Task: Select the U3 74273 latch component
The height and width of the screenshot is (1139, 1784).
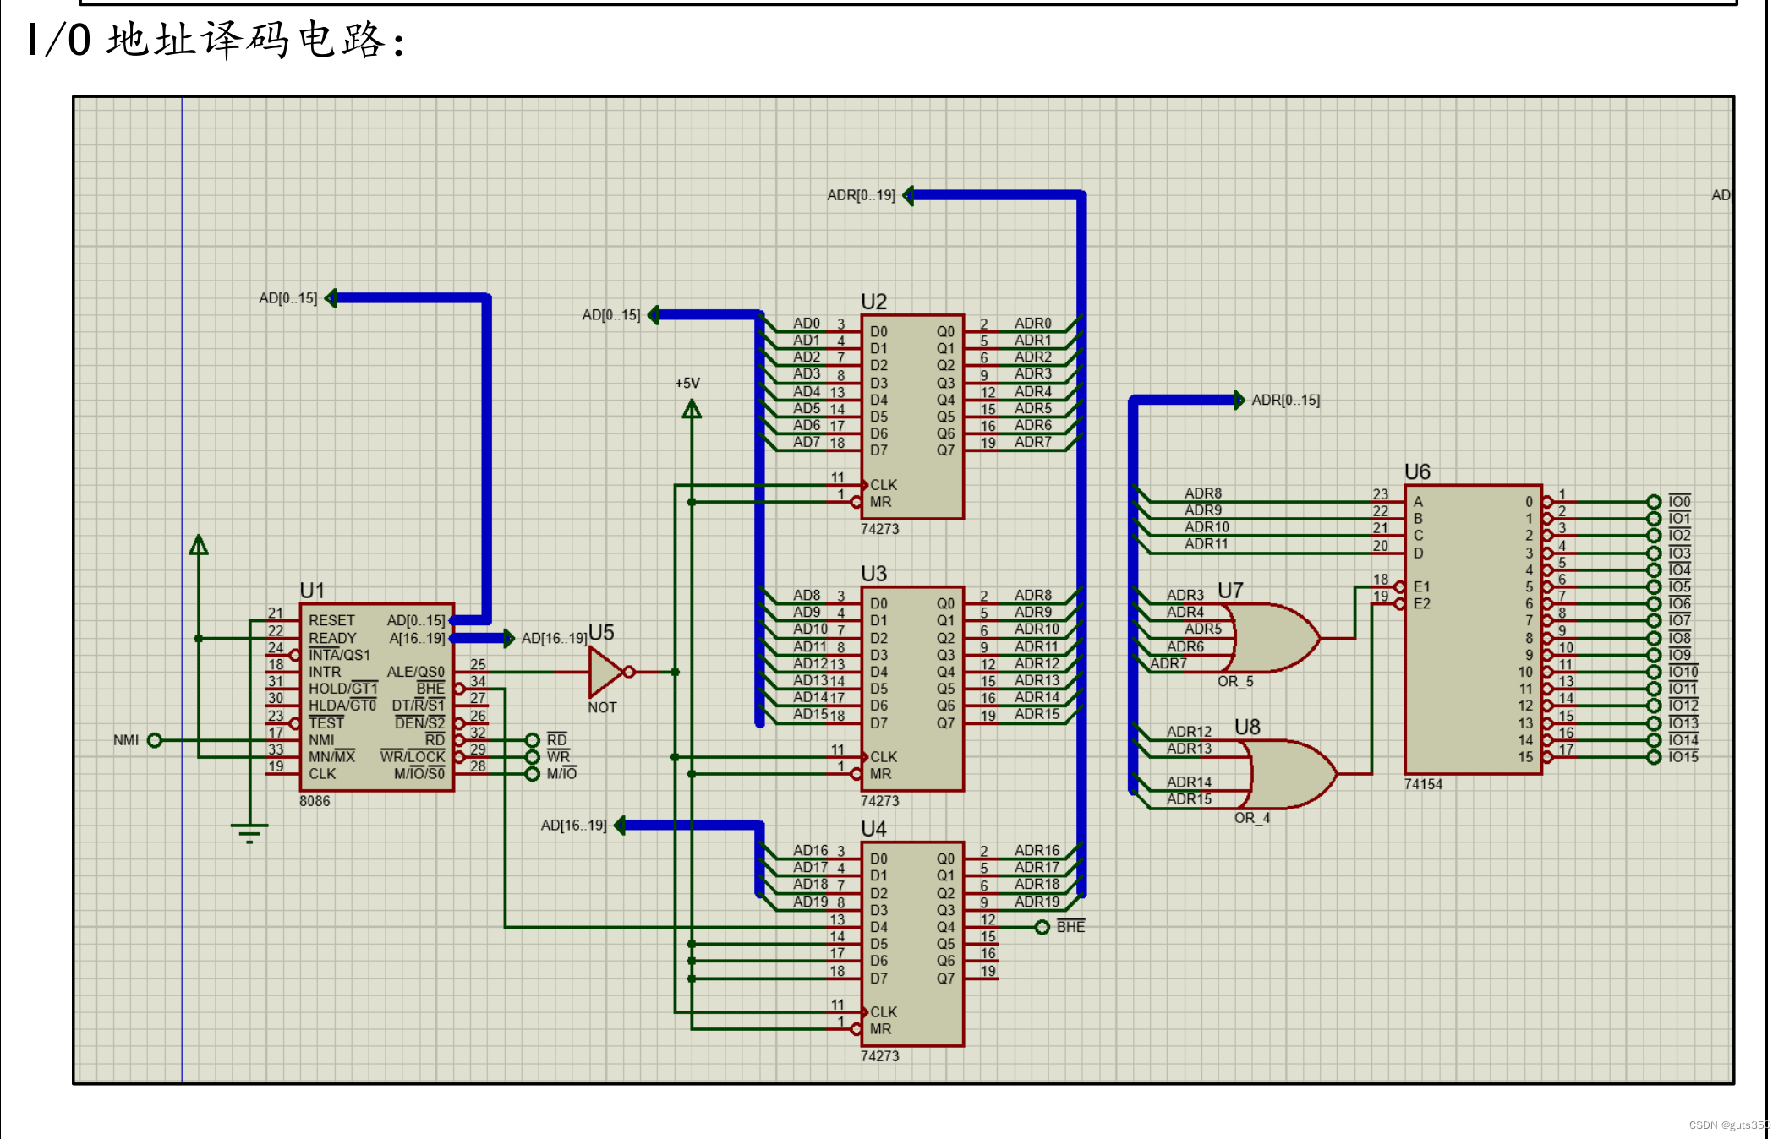Action: tap(911, 689)
